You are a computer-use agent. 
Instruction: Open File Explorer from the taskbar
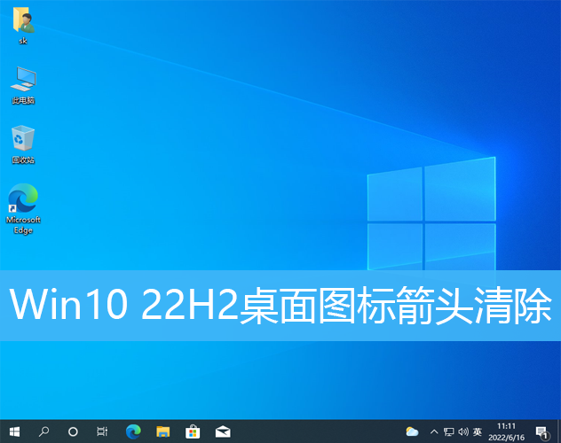(162, 431)
